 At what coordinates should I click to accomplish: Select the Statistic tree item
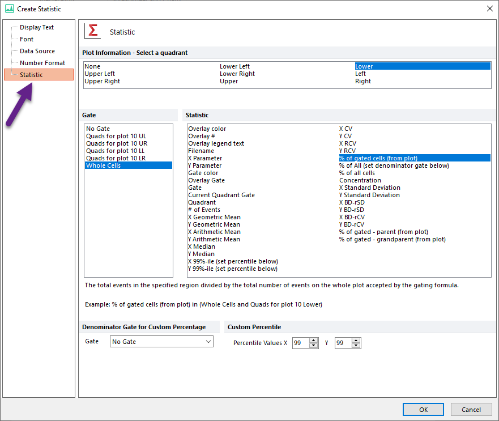click(x=39, y=75)
